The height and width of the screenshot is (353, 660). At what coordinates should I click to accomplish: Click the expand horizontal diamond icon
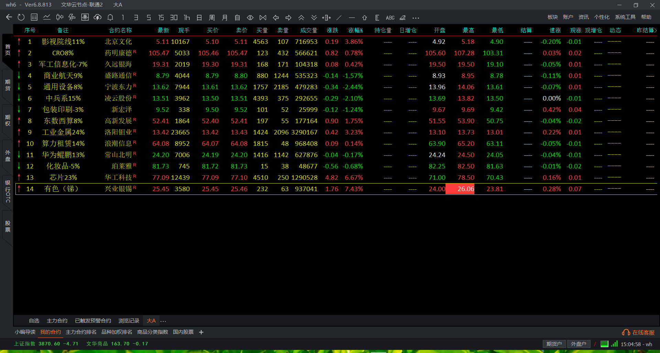click(x=250, y=17)
